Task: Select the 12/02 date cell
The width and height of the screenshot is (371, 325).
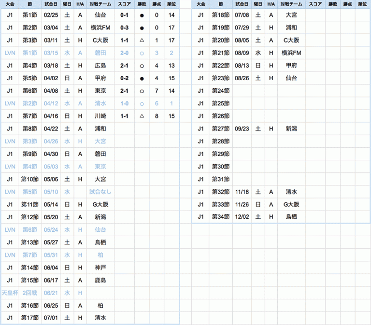Action: tap(242, 217)
